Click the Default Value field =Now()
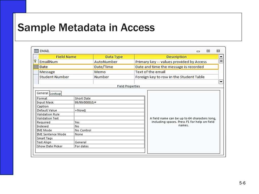This screenshot has height=194, width=259. (x=109, y=110)
